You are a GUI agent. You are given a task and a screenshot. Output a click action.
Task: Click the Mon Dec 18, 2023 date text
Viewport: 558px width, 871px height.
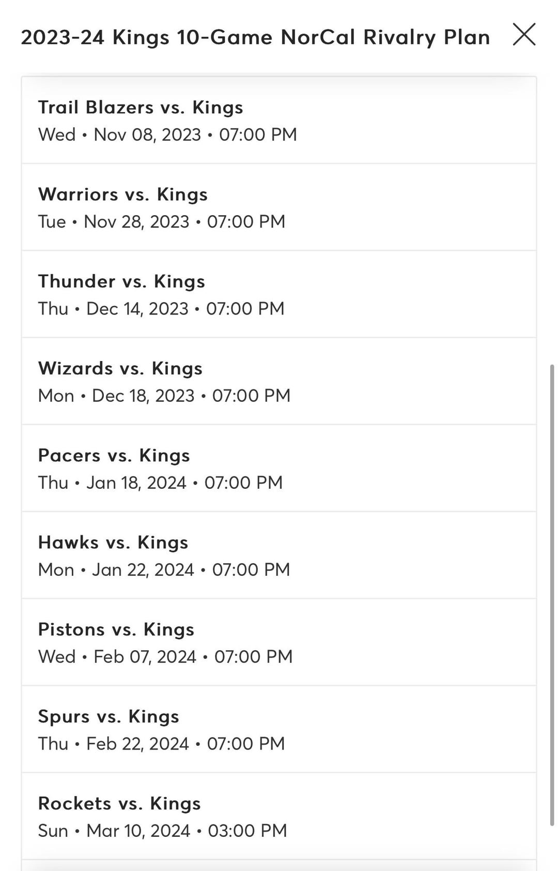click(164, 396)
